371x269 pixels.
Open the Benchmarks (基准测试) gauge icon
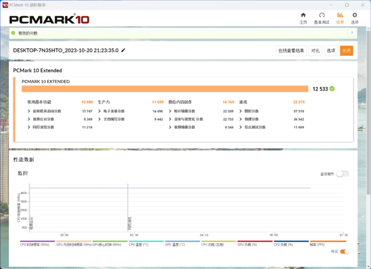[322, 15]
